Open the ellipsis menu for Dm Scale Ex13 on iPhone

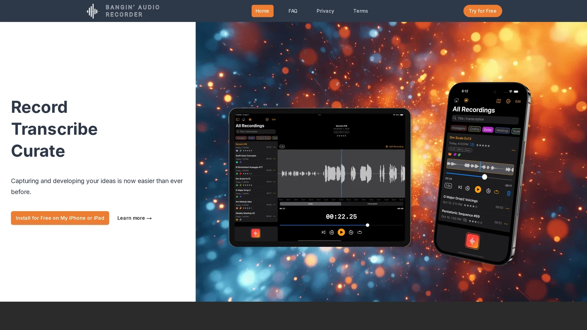pos(514,150)
